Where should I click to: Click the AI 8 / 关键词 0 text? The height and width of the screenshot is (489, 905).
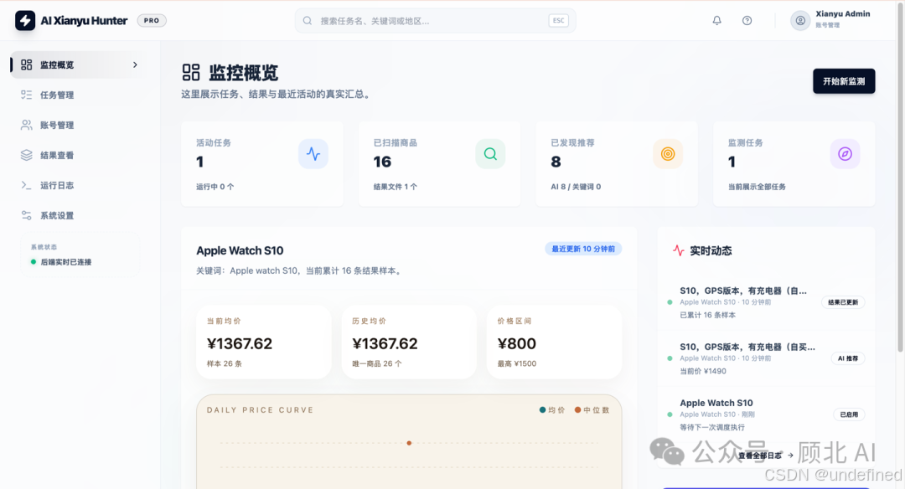pyautogui.click(x=576, y=187)
